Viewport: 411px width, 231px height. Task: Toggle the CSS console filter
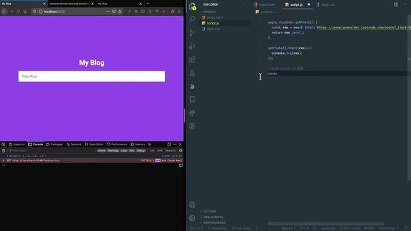(152, 151)
